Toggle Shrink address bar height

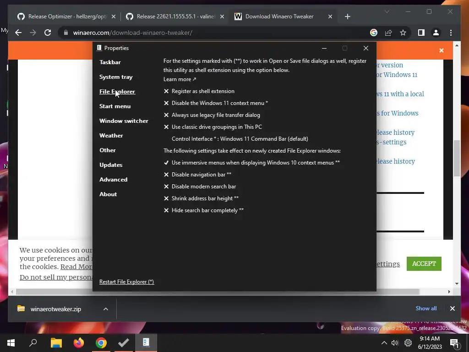(x=201, y=198)
